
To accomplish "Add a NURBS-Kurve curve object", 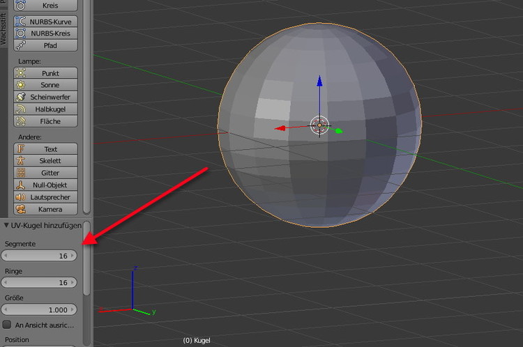I will coord(46,21).
